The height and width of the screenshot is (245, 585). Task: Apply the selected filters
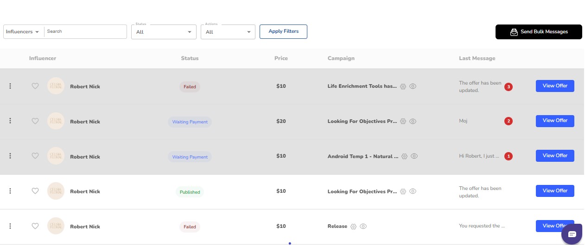[283, 31]
